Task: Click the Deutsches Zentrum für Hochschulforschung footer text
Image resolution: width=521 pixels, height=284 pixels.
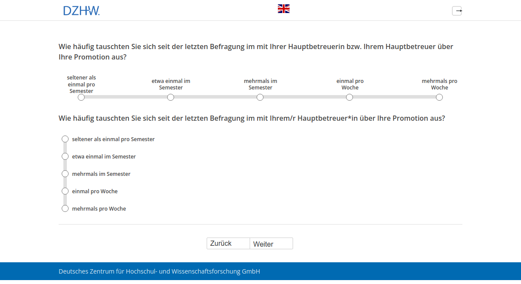Action: [159, 271]
